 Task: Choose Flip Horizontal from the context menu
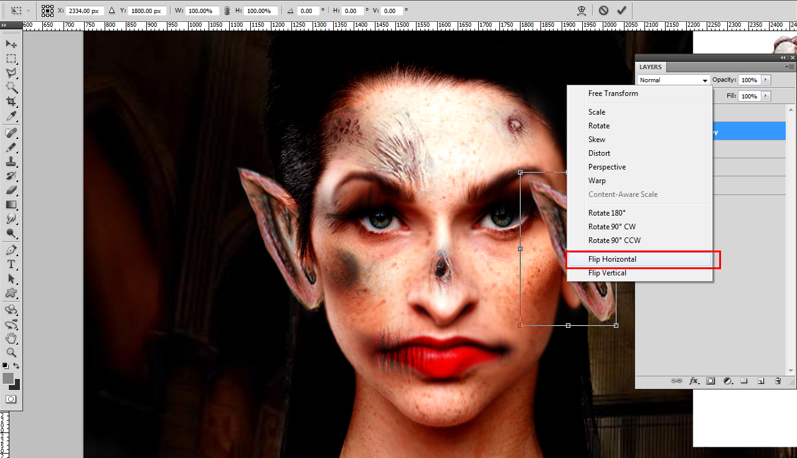[640, 259]
